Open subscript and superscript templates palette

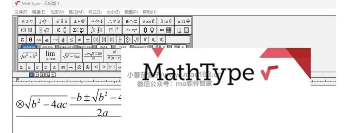coord(62,30)
